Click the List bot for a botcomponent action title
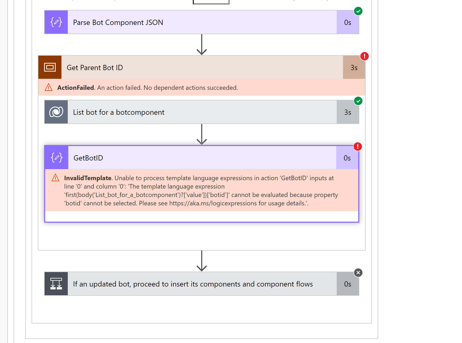This screenshot has height=343, width=462. (x=118, y=112)
